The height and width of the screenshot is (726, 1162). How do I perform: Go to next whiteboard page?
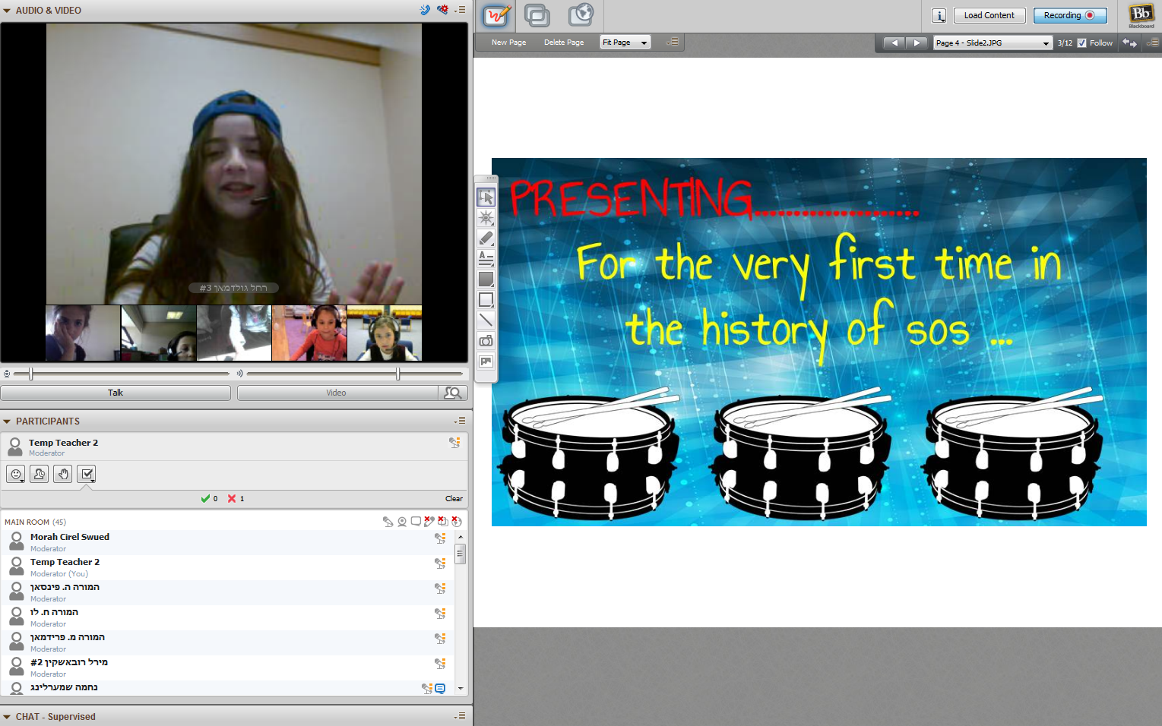pyautogui.click(x=917, y=43)
